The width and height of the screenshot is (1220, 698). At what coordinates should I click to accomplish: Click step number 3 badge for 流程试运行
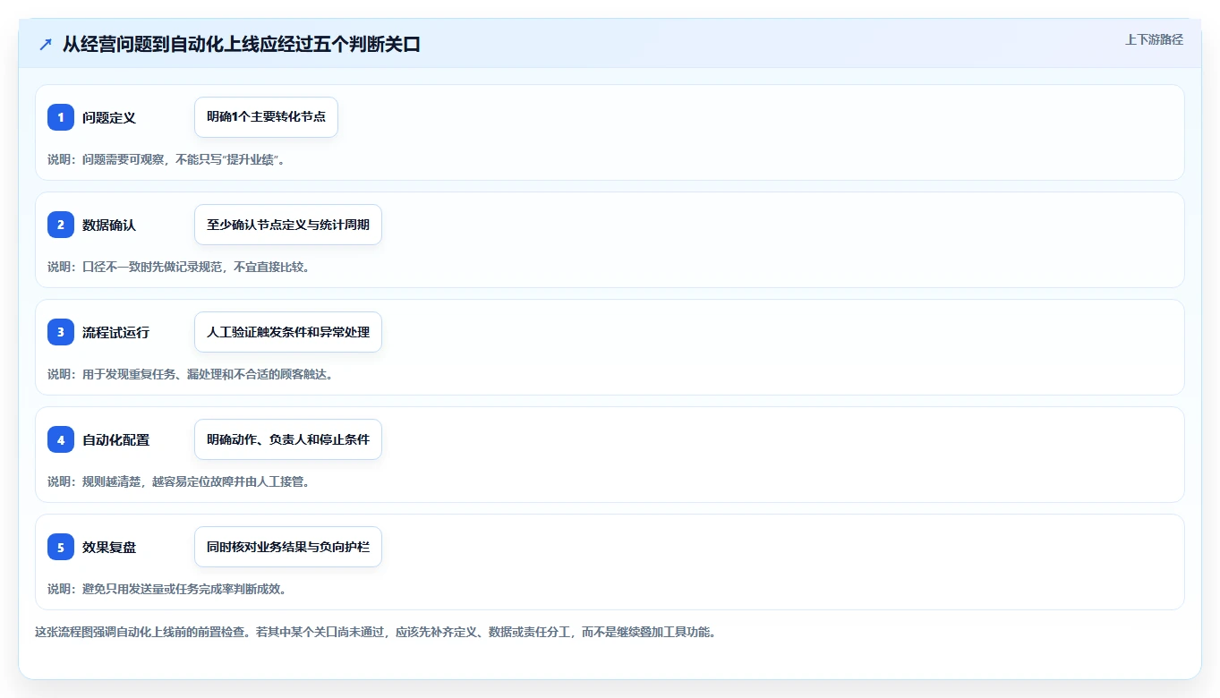(x=61, y=332)
